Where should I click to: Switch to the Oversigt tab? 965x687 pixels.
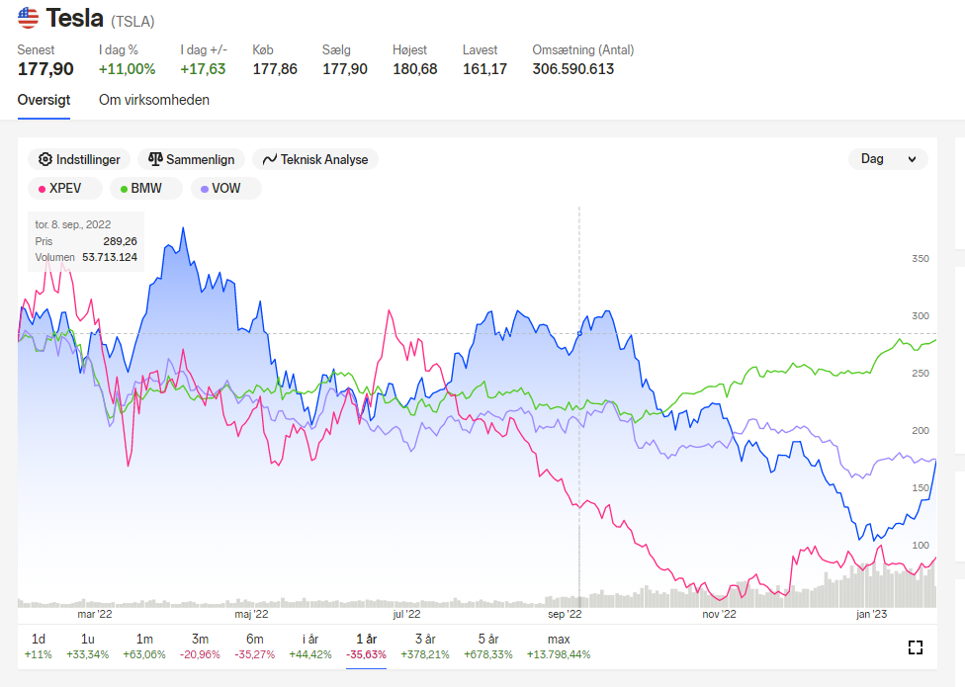coord(44,100)
